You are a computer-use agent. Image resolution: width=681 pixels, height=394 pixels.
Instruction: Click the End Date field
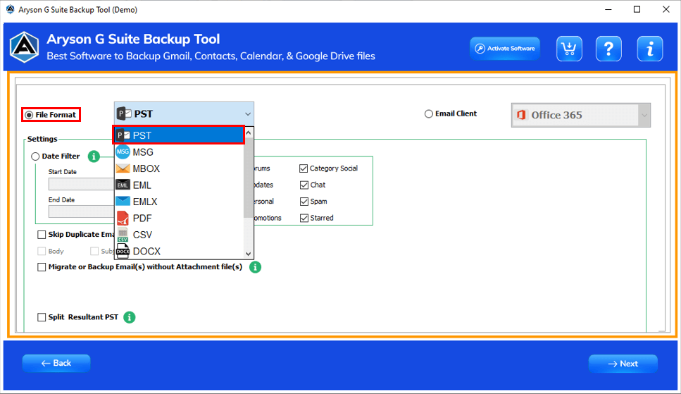click(x=81, y=211)
